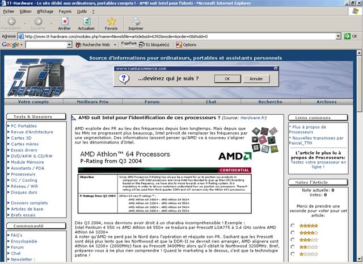Image resolution: width=363 pixels, height=264 pixels.
Task: Click the scrollbar up arrow
Action: tap(359, 53)
